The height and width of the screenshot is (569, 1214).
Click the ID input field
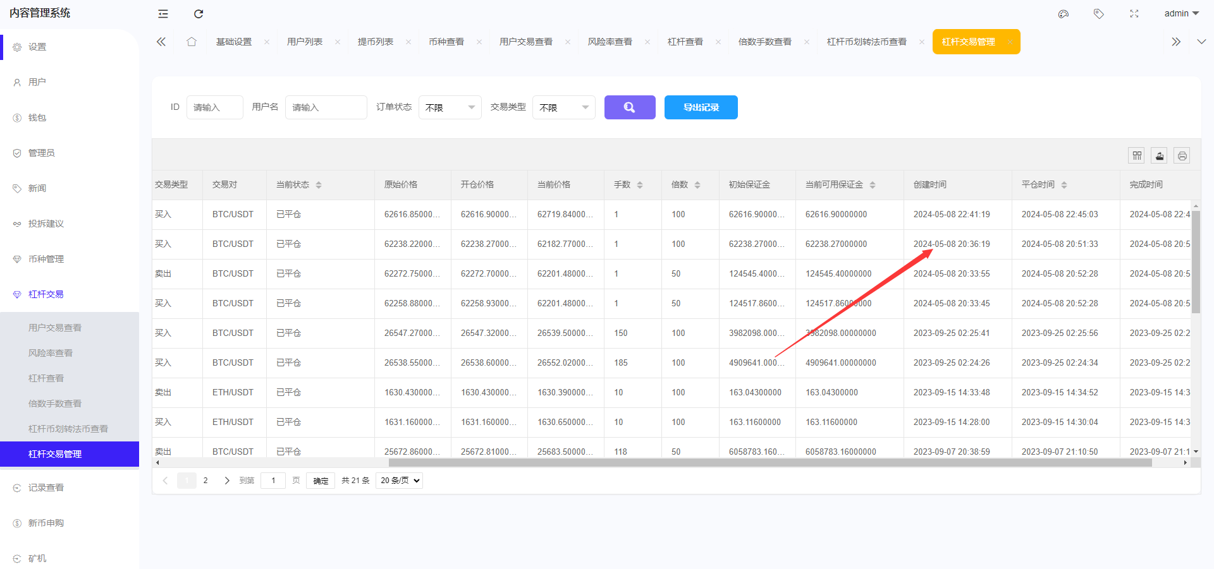(x=214, y=107)
